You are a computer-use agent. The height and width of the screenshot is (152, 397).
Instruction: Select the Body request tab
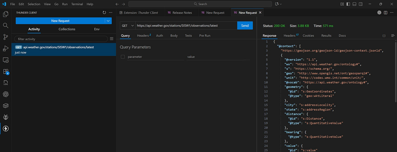(x=174, y=35)
